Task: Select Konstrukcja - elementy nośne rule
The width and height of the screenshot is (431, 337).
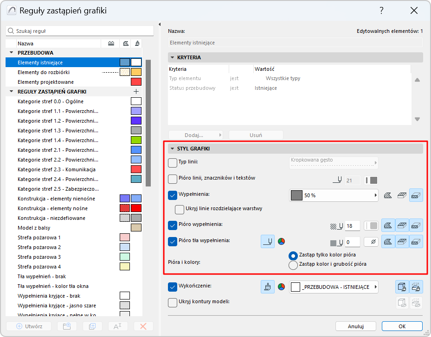Action: coord(74,208)
